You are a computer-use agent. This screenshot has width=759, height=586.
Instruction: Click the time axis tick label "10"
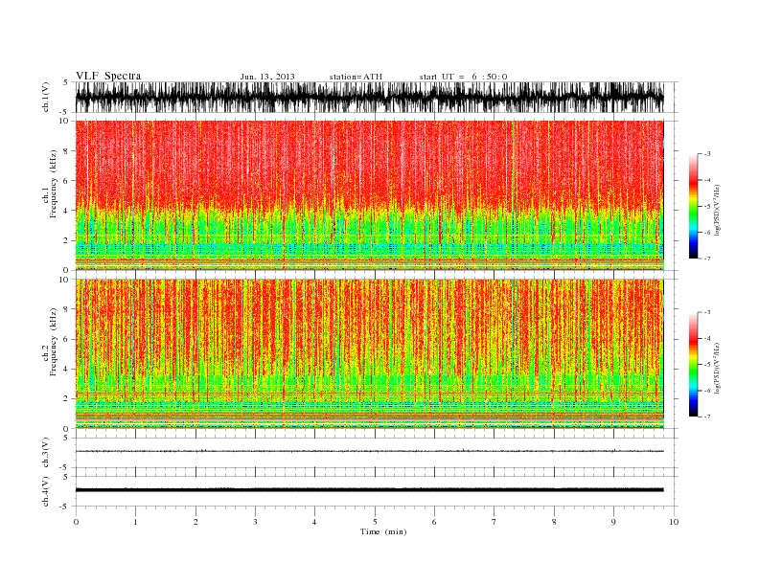click(674, 522)
